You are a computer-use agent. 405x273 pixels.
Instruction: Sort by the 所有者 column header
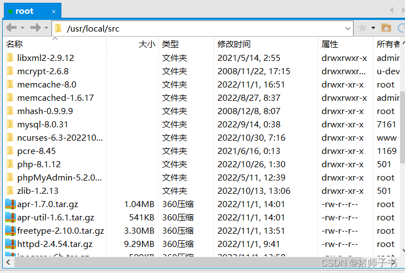click(x=388, y=44)
